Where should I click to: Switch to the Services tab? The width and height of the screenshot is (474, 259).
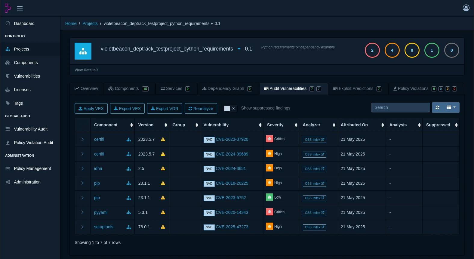[176, 88]
